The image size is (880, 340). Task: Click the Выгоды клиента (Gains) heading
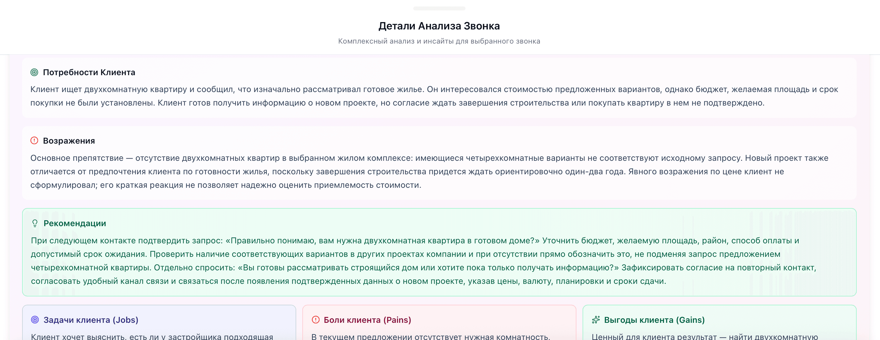[x=654, y=320]
